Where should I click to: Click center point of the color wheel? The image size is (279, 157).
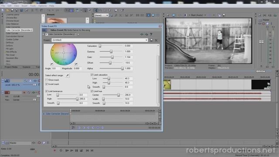coord(64,53)
